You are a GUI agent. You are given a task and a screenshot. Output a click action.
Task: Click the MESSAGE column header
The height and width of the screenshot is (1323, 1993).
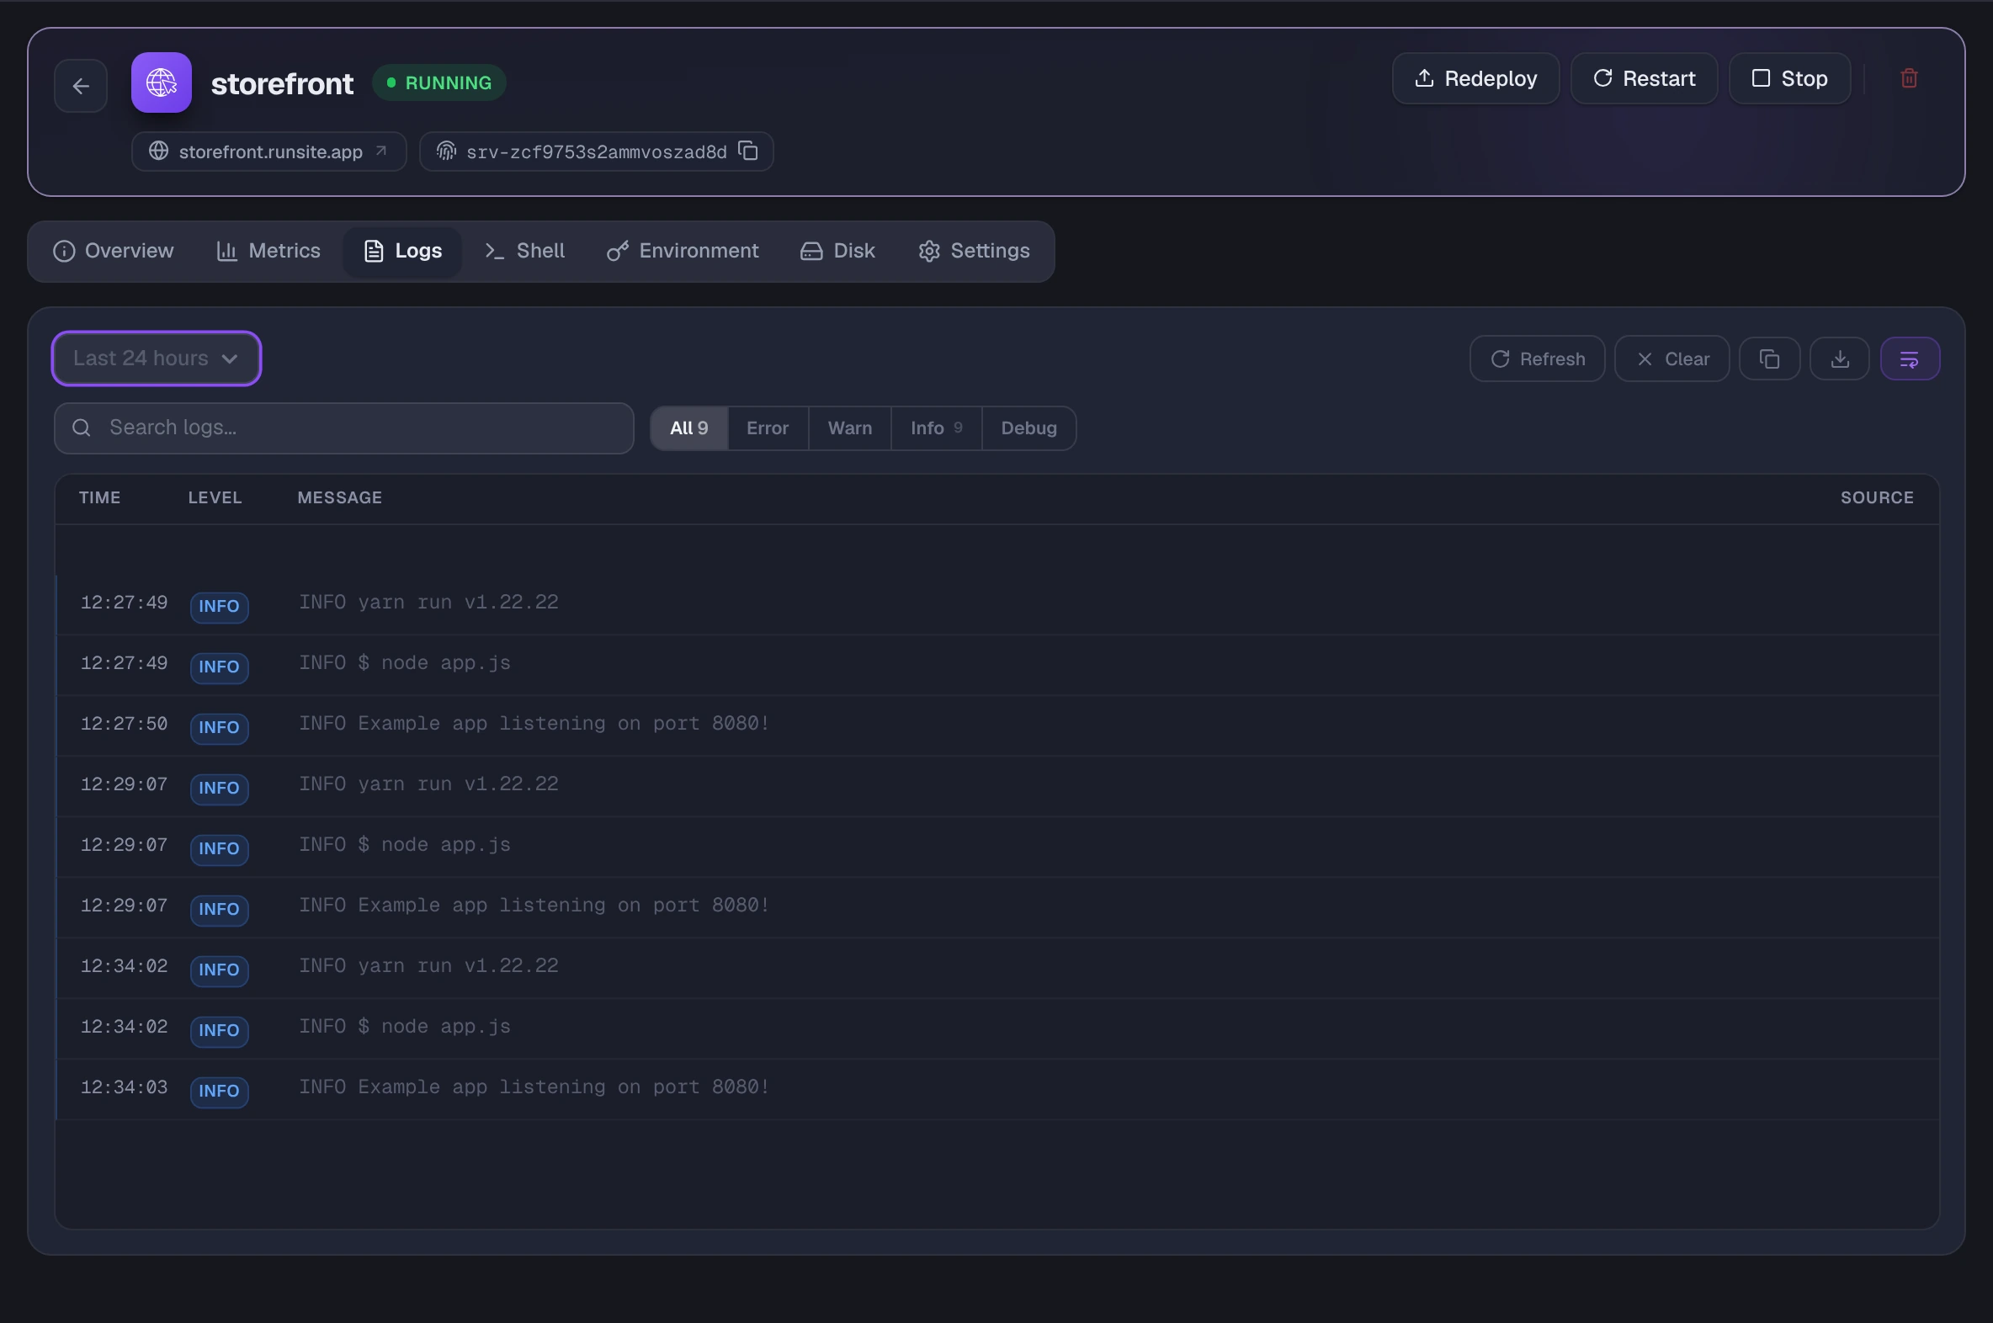click(x=340, y=497)
